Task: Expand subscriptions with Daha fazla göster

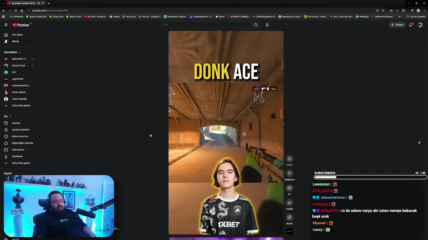Action: coord(21,106)
